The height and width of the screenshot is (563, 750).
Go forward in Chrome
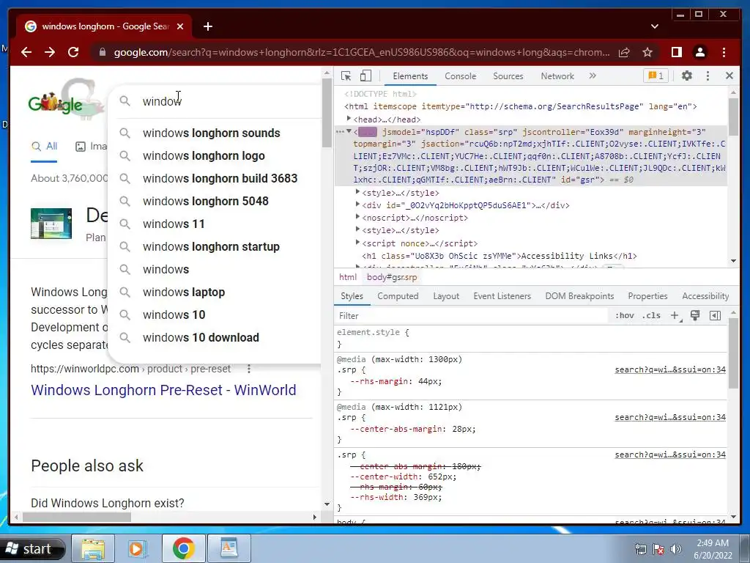[50, 52]
